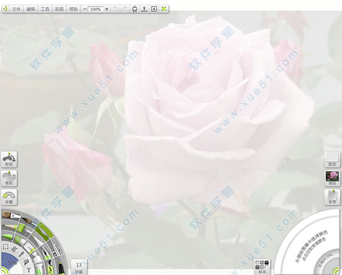Select the Text (T) tool
The width and height of the screenshot is (342, 275).
pos(28,270)
